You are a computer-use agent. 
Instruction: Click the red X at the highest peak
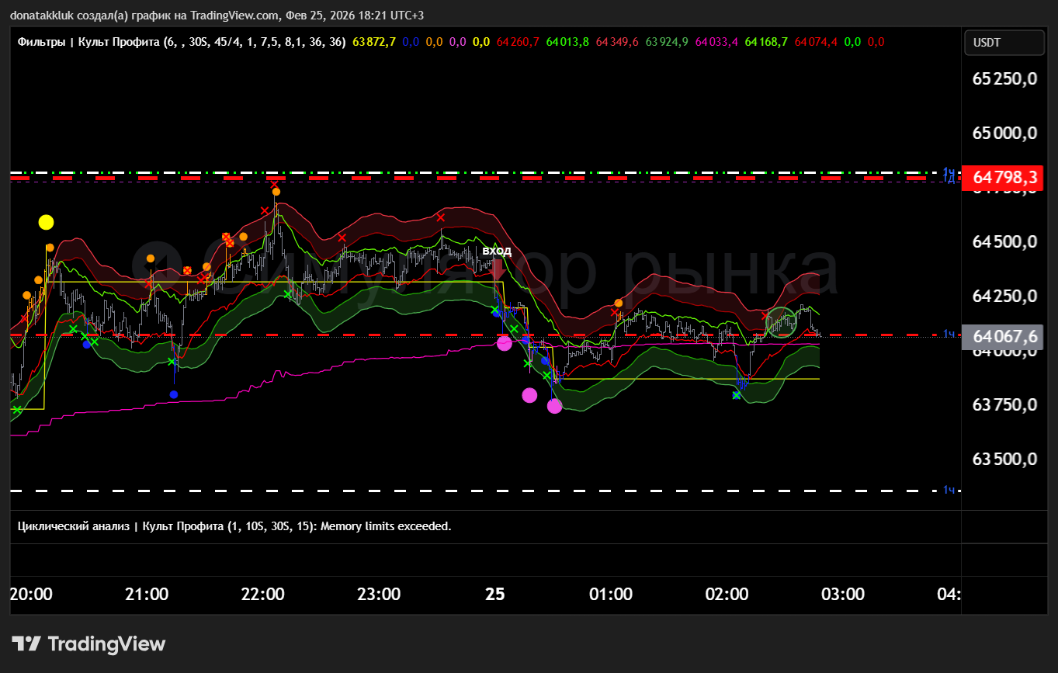tap(274, 184)
